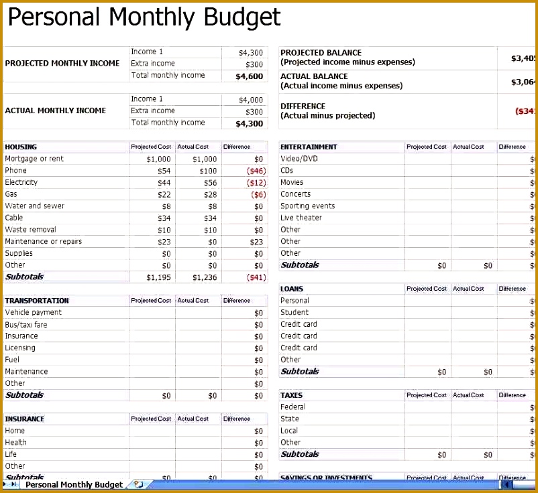Click actual Extra income value $300
Viewport: 538px width, 493px height.
tap(254, 112)
